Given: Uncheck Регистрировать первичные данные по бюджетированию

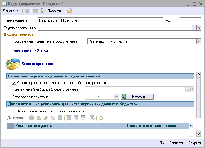Looking at the screenshot, I should point(14,83).
